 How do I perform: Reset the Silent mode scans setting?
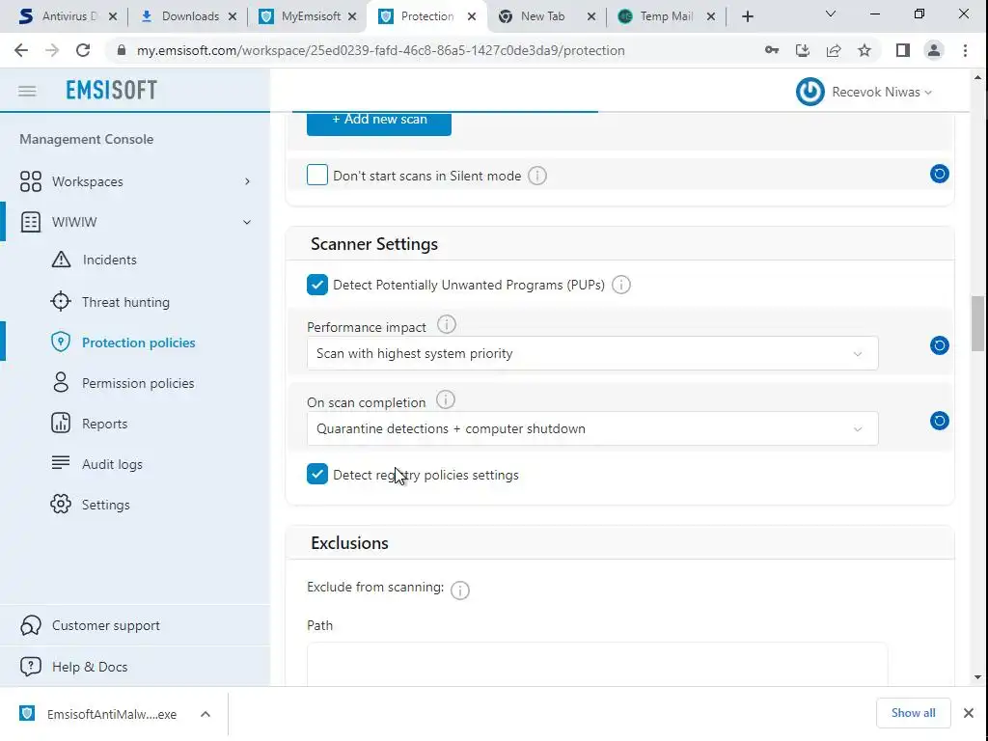coord(940,174)
